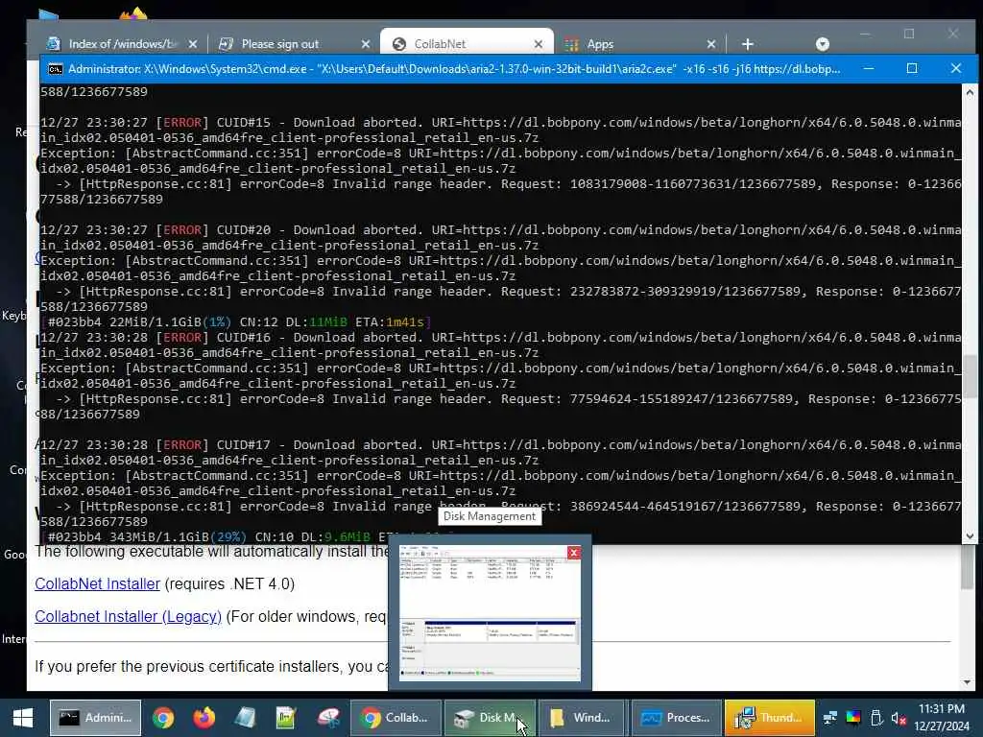This screenshot has height=737, width=983.
Task: Open the Apps tab in Chrome
Action: (x=600, y=44)
